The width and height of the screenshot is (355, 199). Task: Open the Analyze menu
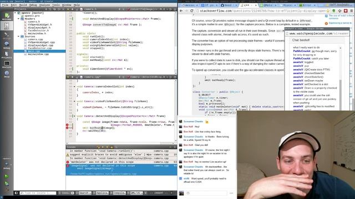point(44,5)
